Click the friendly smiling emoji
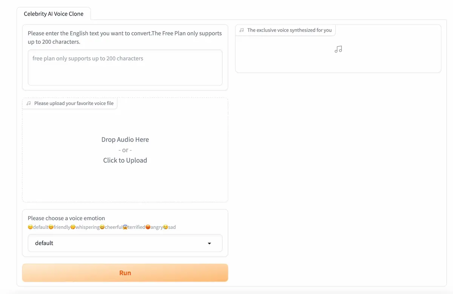 (51, 227)
